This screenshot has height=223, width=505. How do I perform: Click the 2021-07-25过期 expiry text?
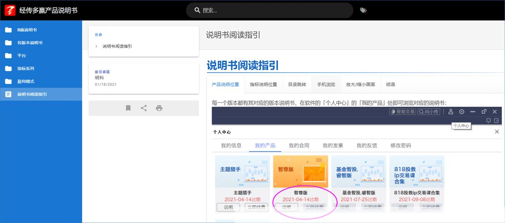359,199
